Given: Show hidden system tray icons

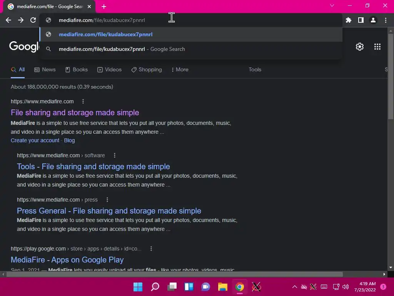Looking at the screenshot, I should [x=294, y=287].
